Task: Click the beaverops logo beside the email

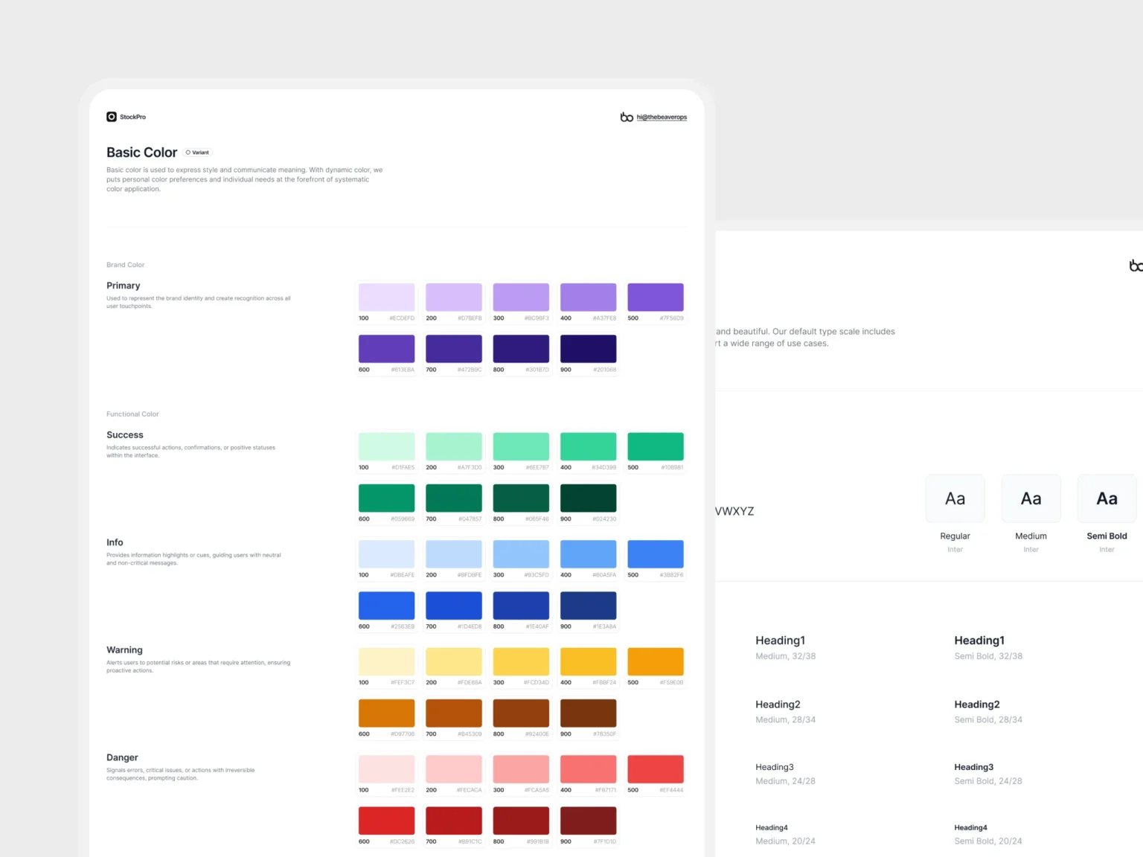Action: tap(627, 117)
